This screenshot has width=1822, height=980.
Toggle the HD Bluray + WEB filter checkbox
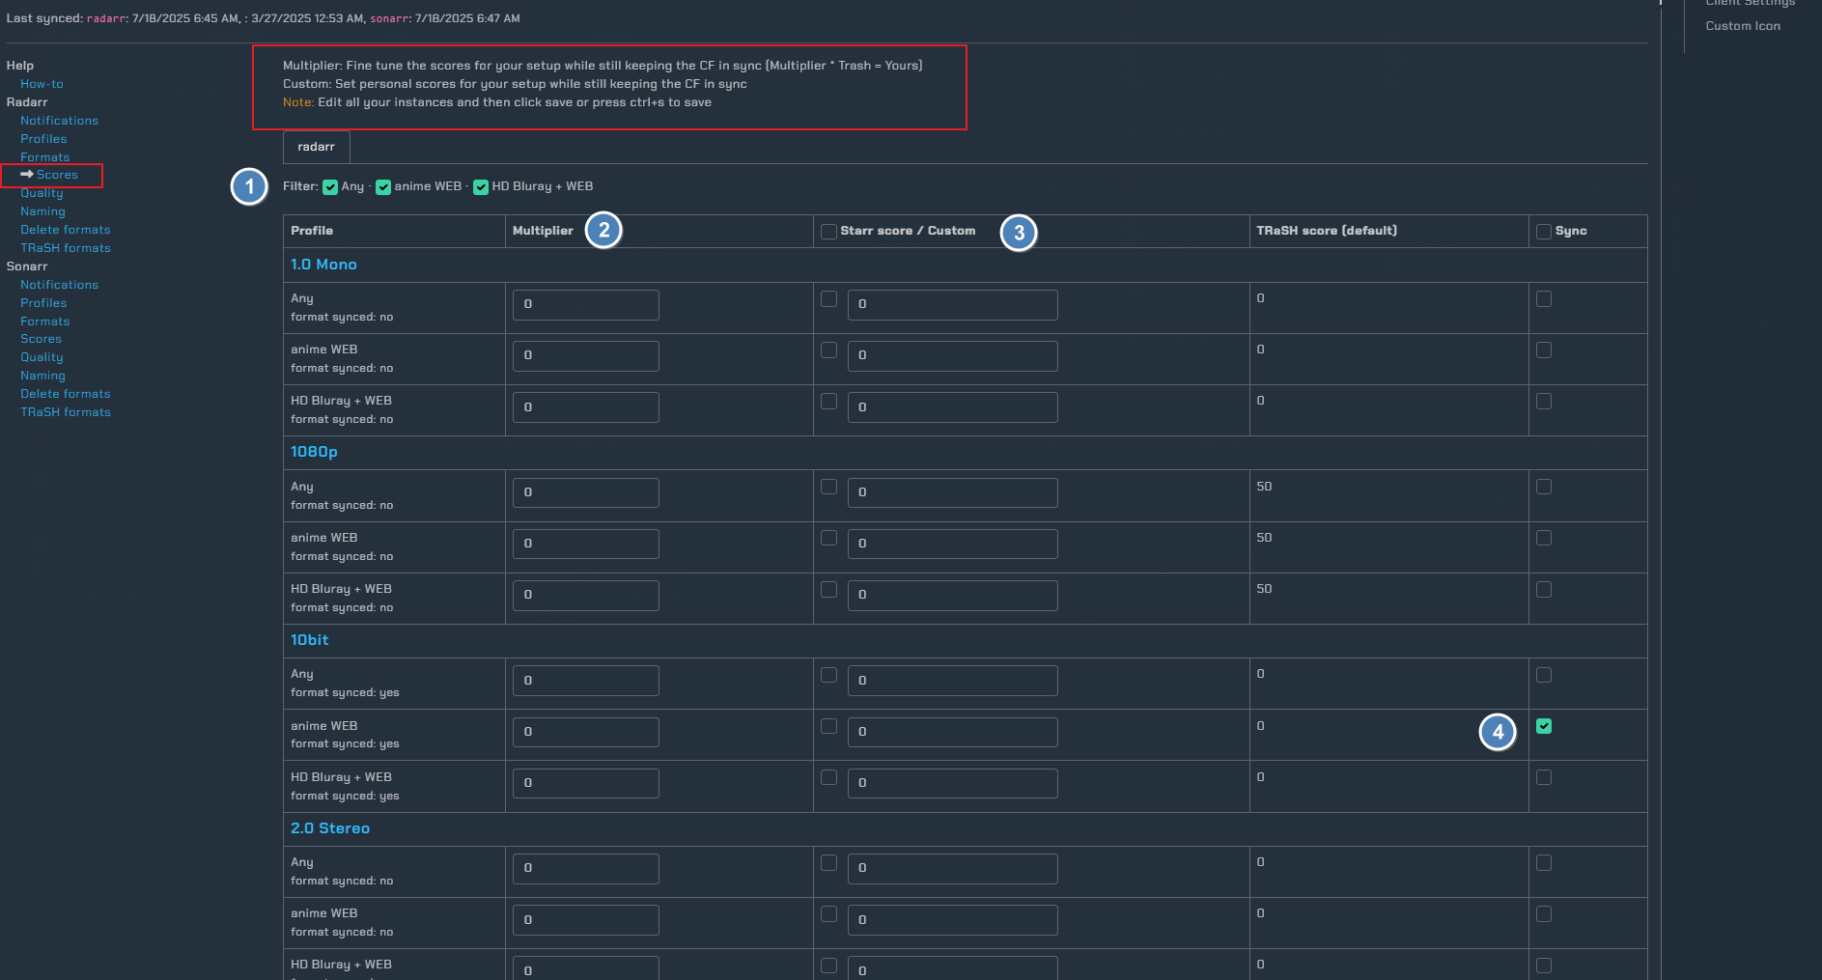click(481, 187)
